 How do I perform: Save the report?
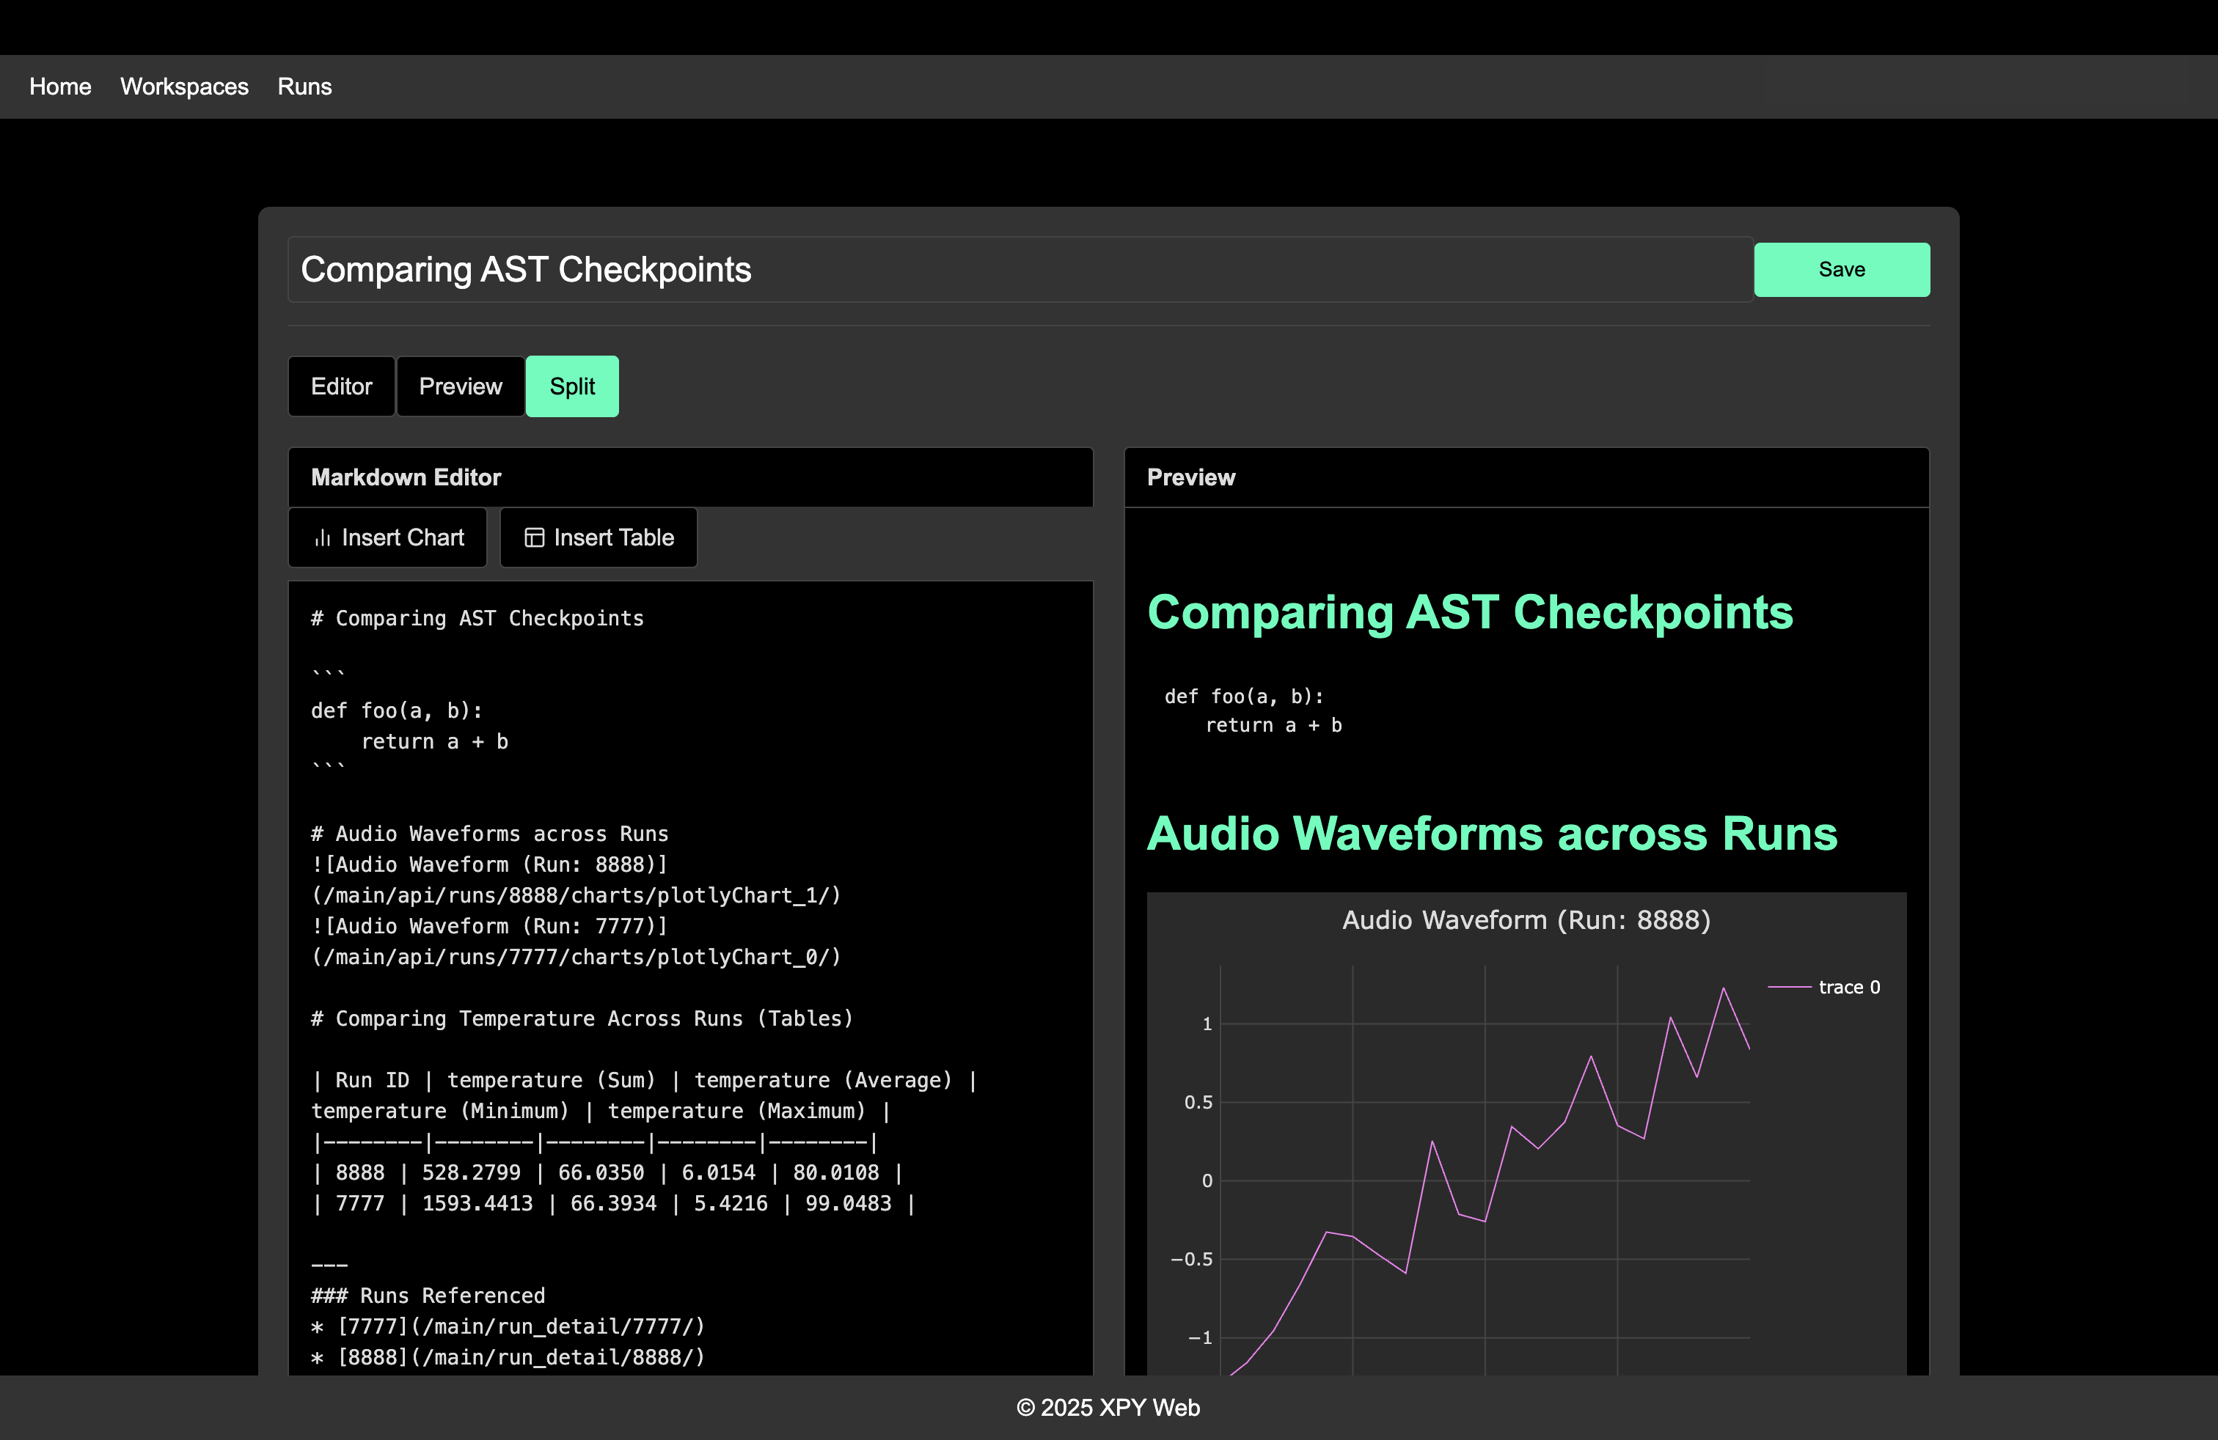tap(1842, 270)
